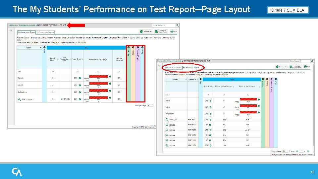
Task: Click the Grade 7 SUM ELA label
Action: click(x=288, y=10)
